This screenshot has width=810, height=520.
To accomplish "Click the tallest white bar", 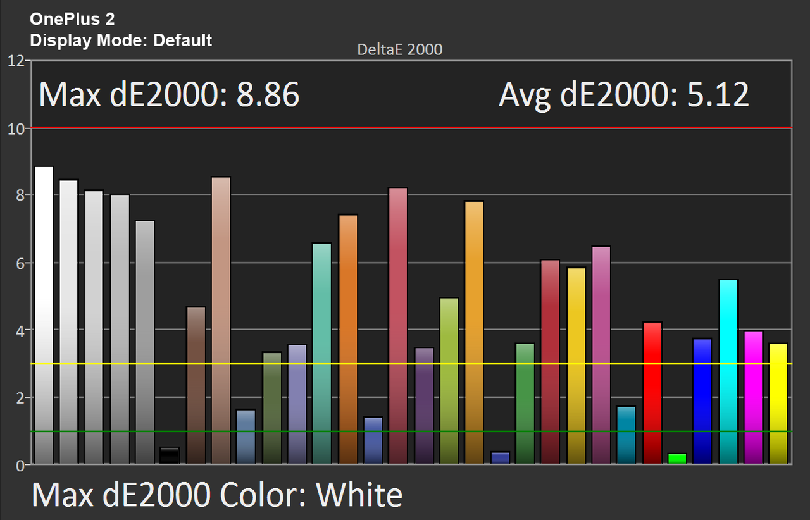I will click(44, 315).
